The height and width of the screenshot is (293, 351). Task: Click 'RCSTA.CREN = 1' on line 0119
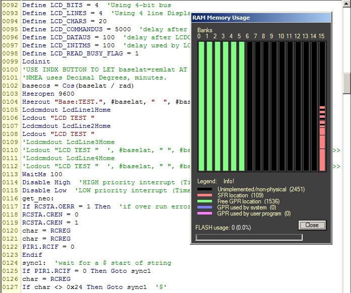coord(50,223)
